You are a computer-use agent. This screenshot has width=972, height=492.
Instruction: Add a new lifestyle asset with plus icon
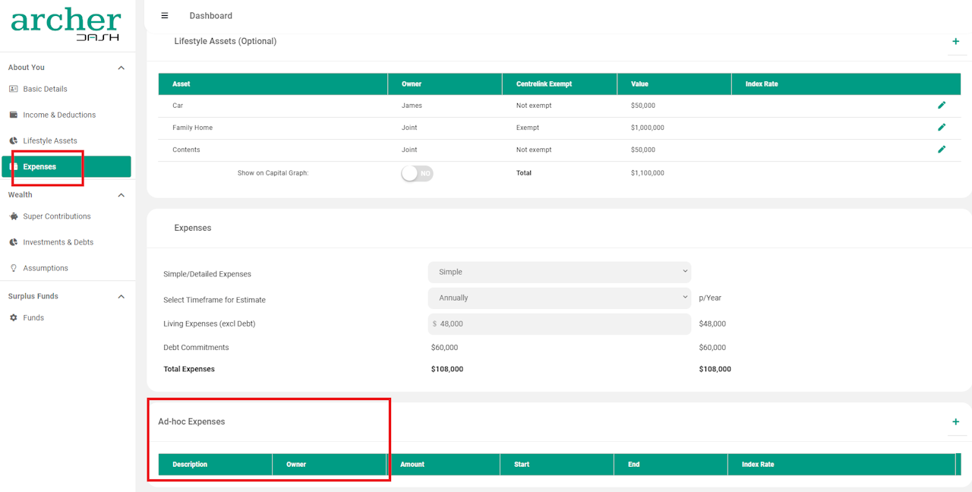click(x=955, y=42)
